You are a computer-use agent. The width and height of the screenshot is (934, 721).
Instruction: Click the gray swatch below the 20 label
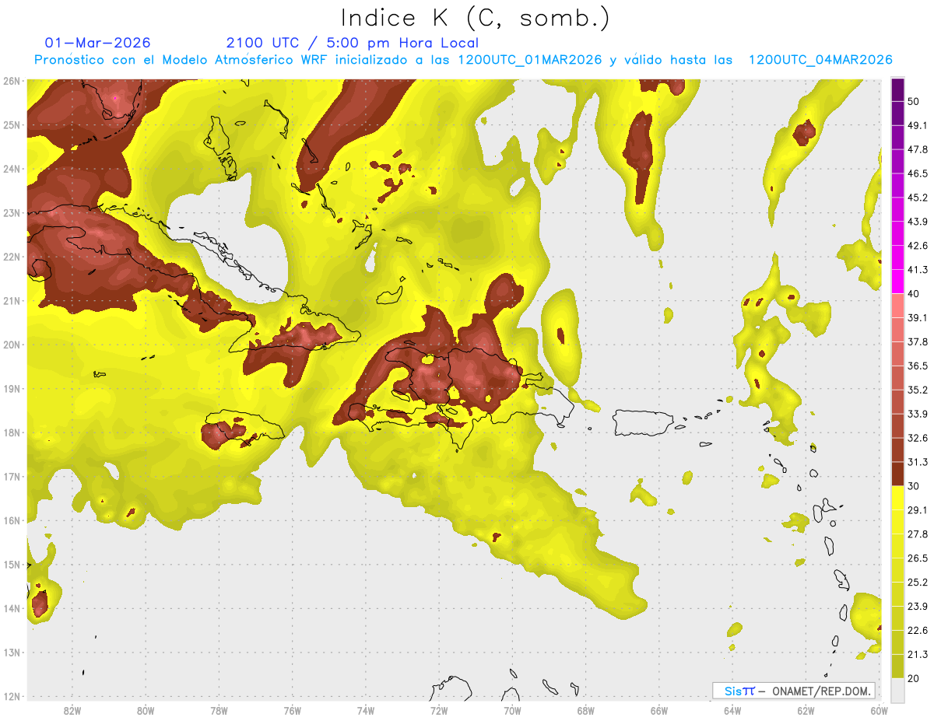[897, 690]
